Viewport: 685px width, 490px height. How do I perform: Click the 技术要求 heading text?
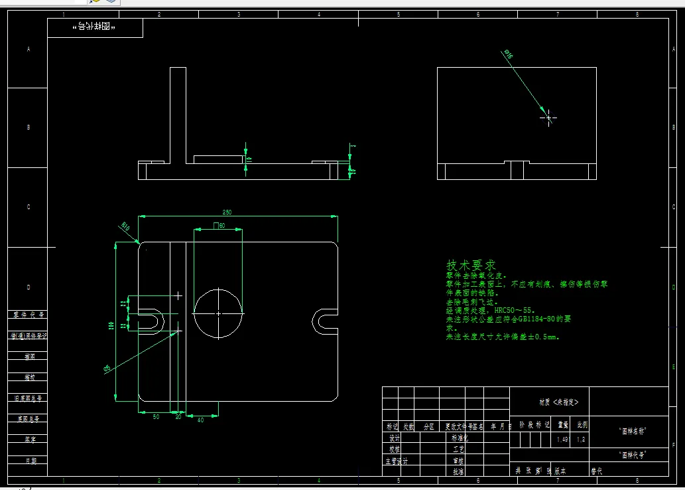[471, 265]
